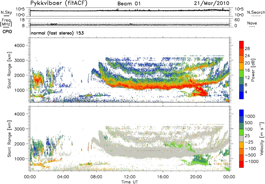Click the 'Time UT' axis label

130,182
